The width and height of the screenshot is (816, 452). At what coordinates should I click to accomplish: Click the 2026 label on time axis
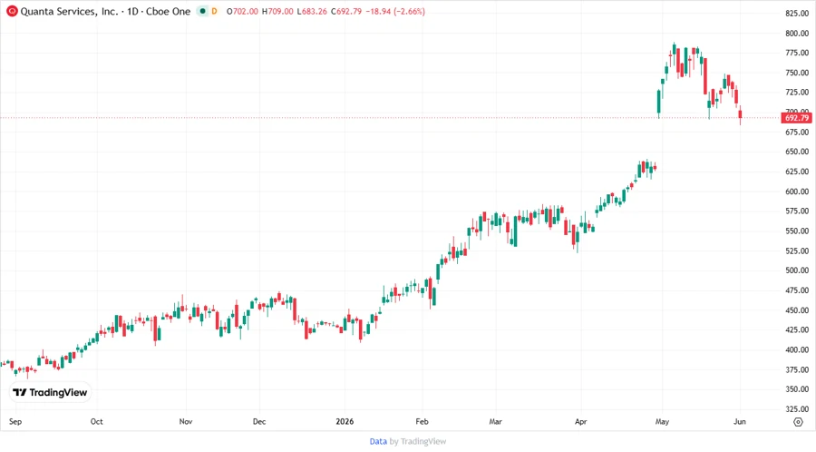pos(345,421)
